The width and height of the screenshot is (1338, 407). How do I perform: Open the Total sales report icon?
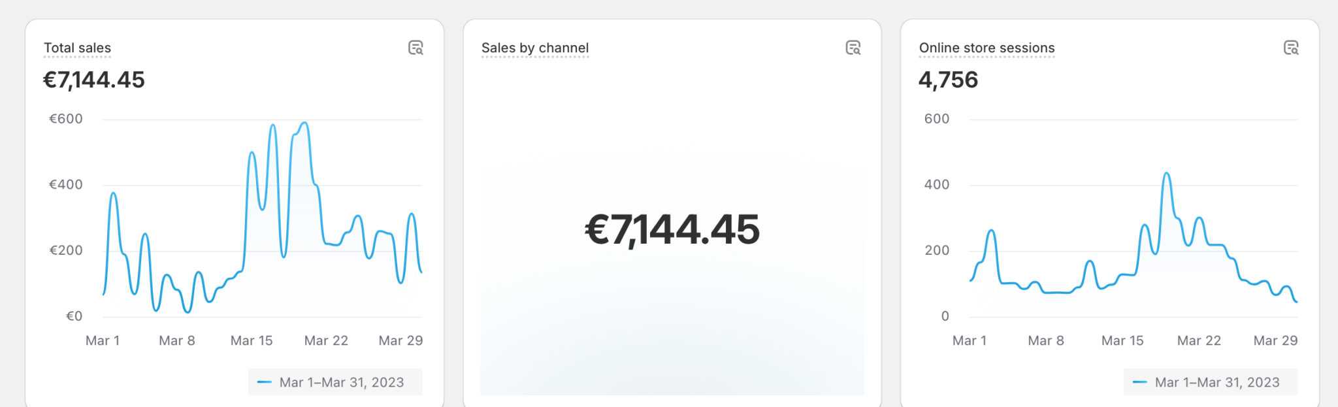pos(416,48)
